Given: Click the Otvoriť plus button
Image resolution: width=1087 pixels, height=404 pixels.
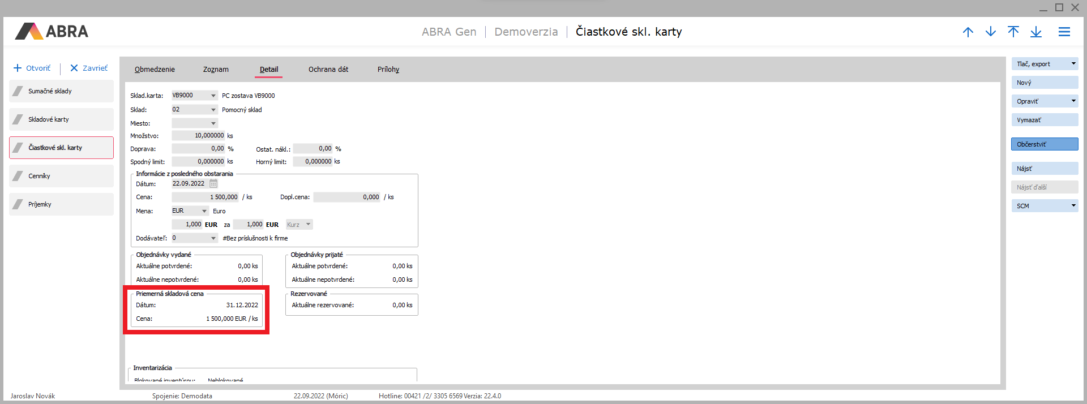Looking at the screenshot, I should tap(32, 68).
